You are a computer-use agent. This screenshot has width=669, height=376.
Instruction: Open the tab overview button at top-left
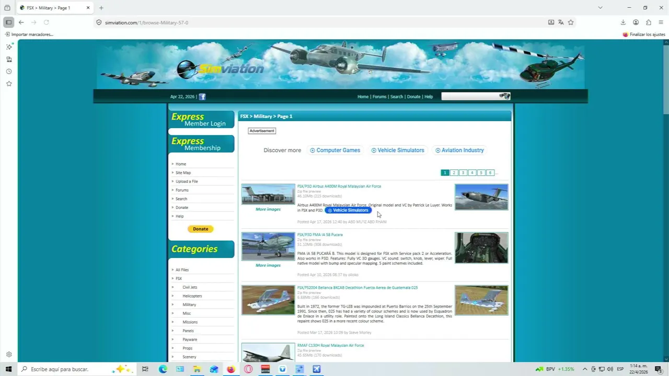pyautogui.click(x=7, y=8)
